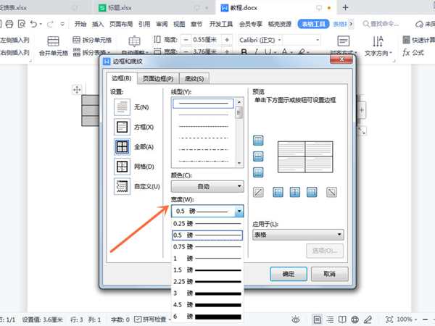Pick the 网格(D) grid border preset
The width and height of the screenshot is (435, 326).
(x=123, y=167)
